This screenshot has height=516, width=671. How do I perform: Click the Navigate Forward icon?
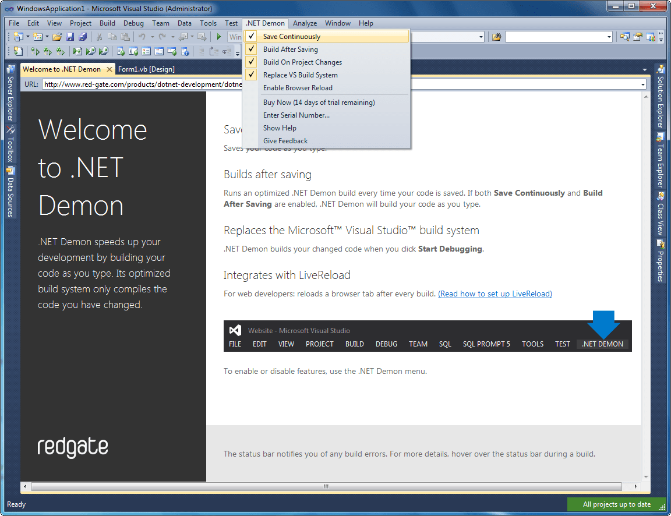click(x=202, y=37)
